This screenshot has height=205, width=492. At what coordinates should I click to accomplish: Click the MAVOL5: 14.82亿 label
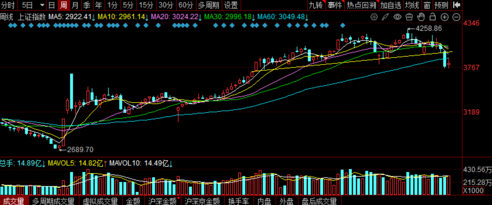pos(78,163)
